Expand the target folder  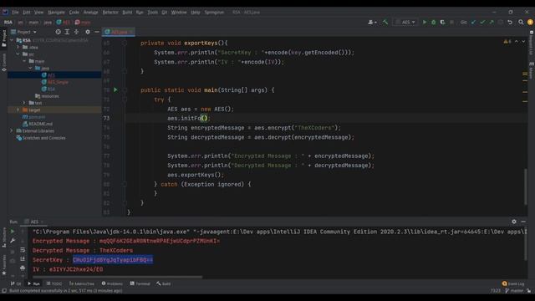[18, 110]
